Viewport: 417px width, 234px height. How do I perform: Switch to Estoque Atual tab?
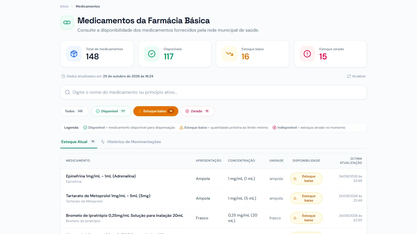pos(79,142)
